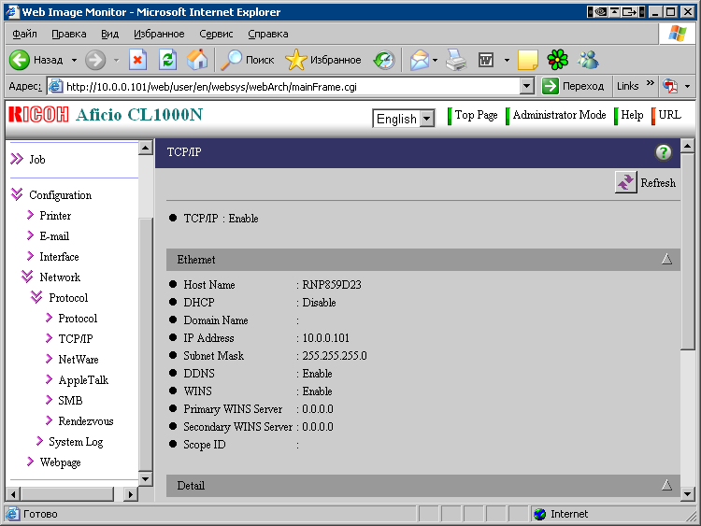Open PDF toolbar dropdown arrow
The image size is (701, 526).
point(687,86)
